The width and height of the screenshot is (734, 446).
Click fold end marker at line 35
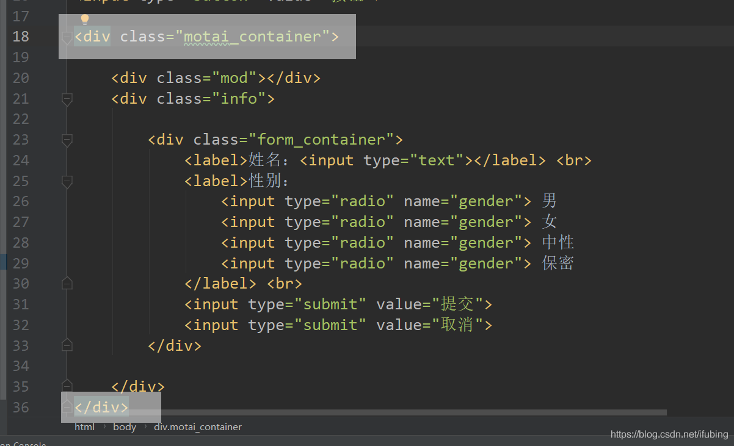click(67, 386)
